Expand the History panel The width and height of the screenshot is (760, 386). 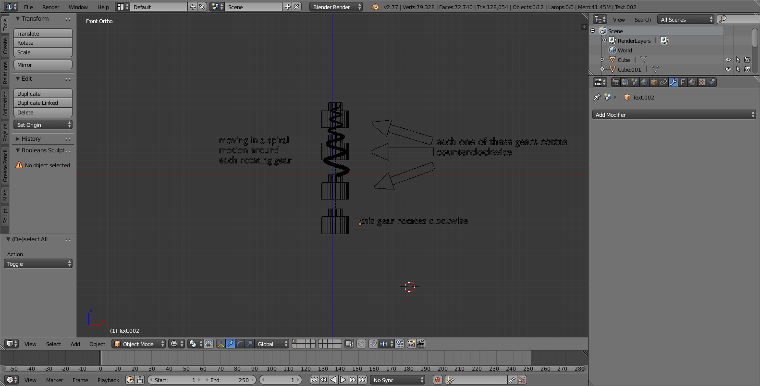point(31,138)
